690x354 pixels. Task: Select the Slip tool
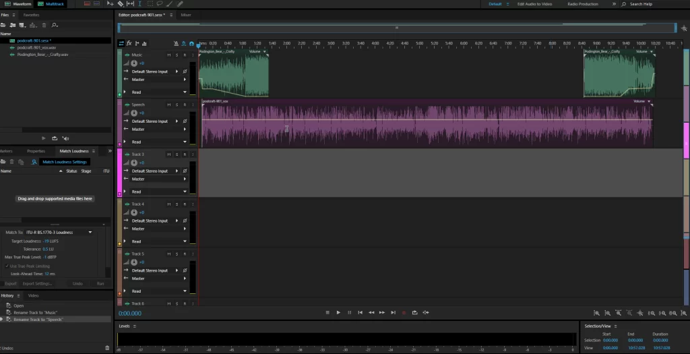pyautogui.click(x=130, y=4)
